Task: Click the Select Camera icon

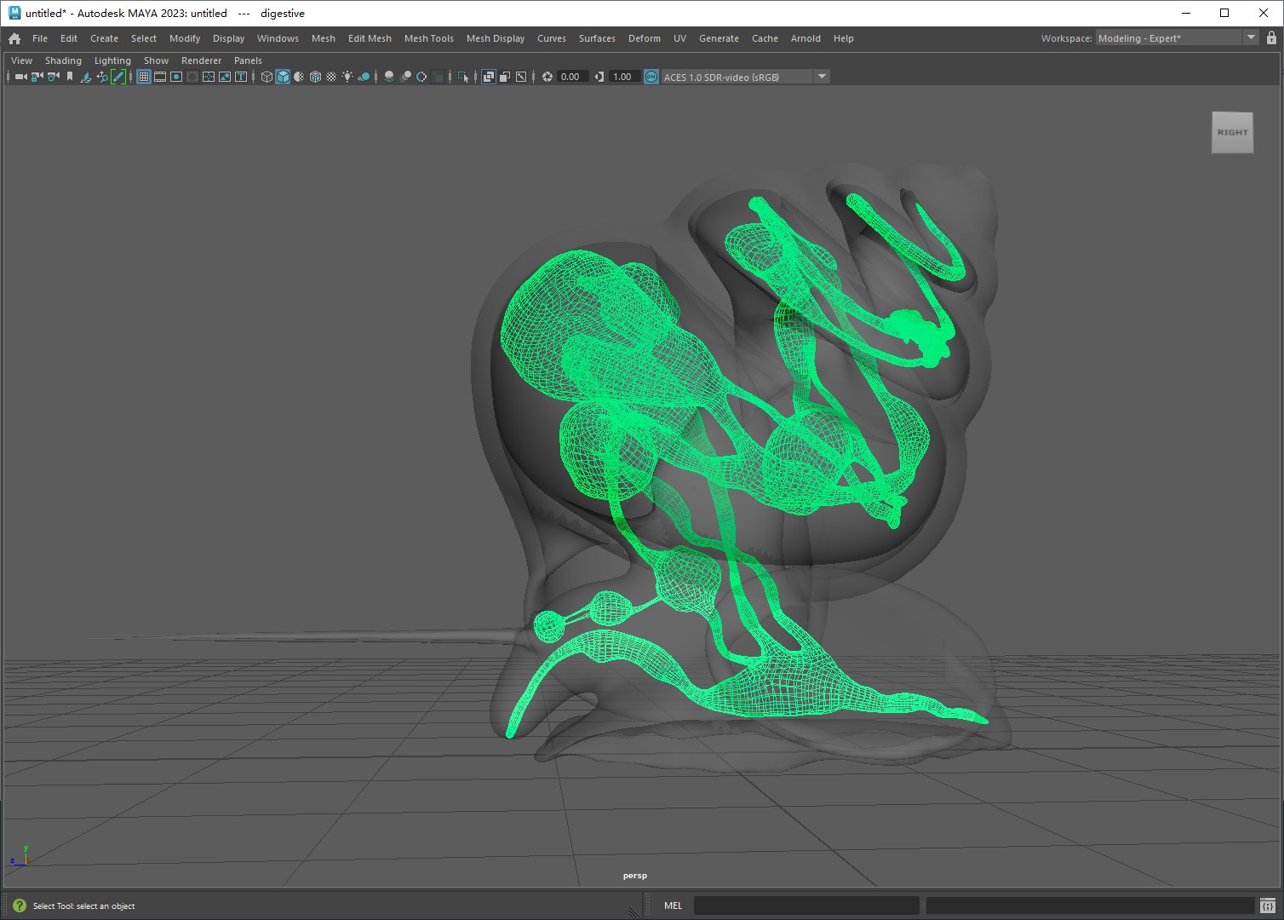Action: [20, 77]
